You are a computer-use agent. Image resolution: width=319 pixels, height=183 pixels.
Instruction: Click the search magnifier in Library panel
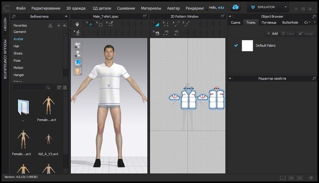[x=48, y=88]
